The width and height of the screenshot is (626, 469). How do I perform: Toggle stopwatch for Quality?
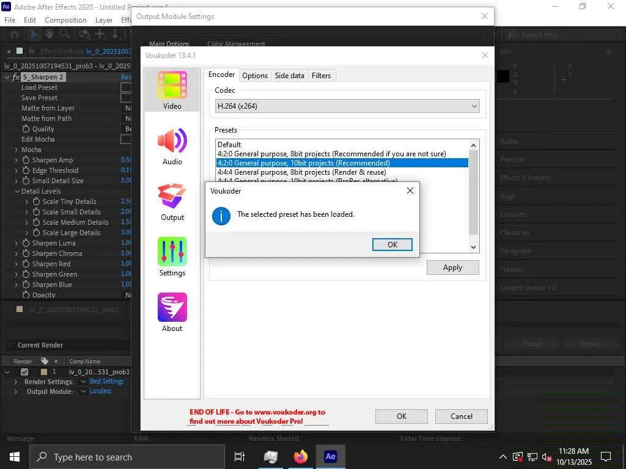26,129
